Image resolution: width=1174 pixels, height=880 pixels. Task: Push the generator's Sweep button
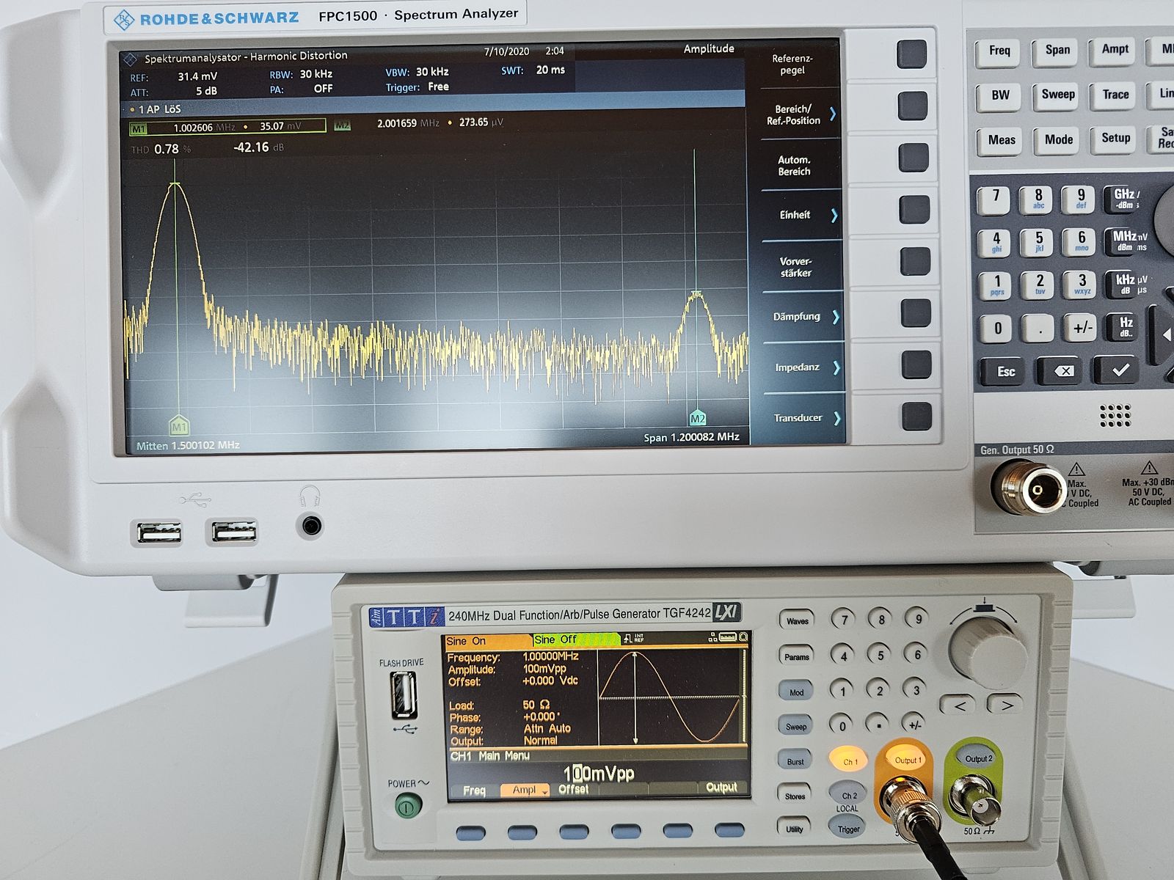tap(795, 726)
